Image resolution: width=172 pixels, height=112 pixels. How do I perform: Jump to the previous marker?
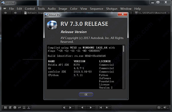click(x=101, y=108)
